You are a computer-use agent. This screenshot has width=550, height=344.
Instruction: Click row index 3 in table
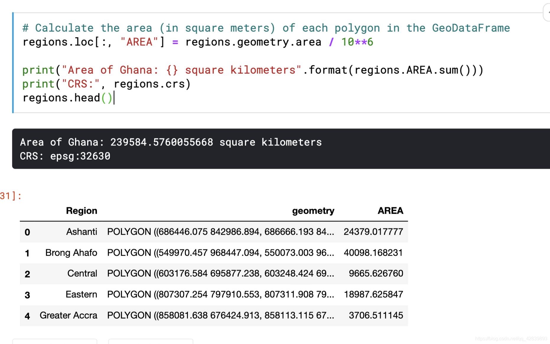tap(27, 295)
